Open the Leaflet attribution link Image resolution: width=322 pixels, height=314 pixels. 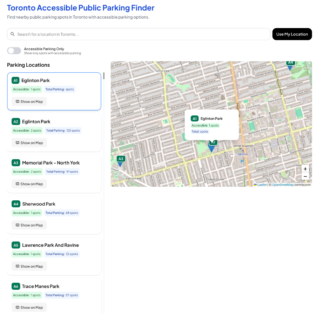point(262,185)
